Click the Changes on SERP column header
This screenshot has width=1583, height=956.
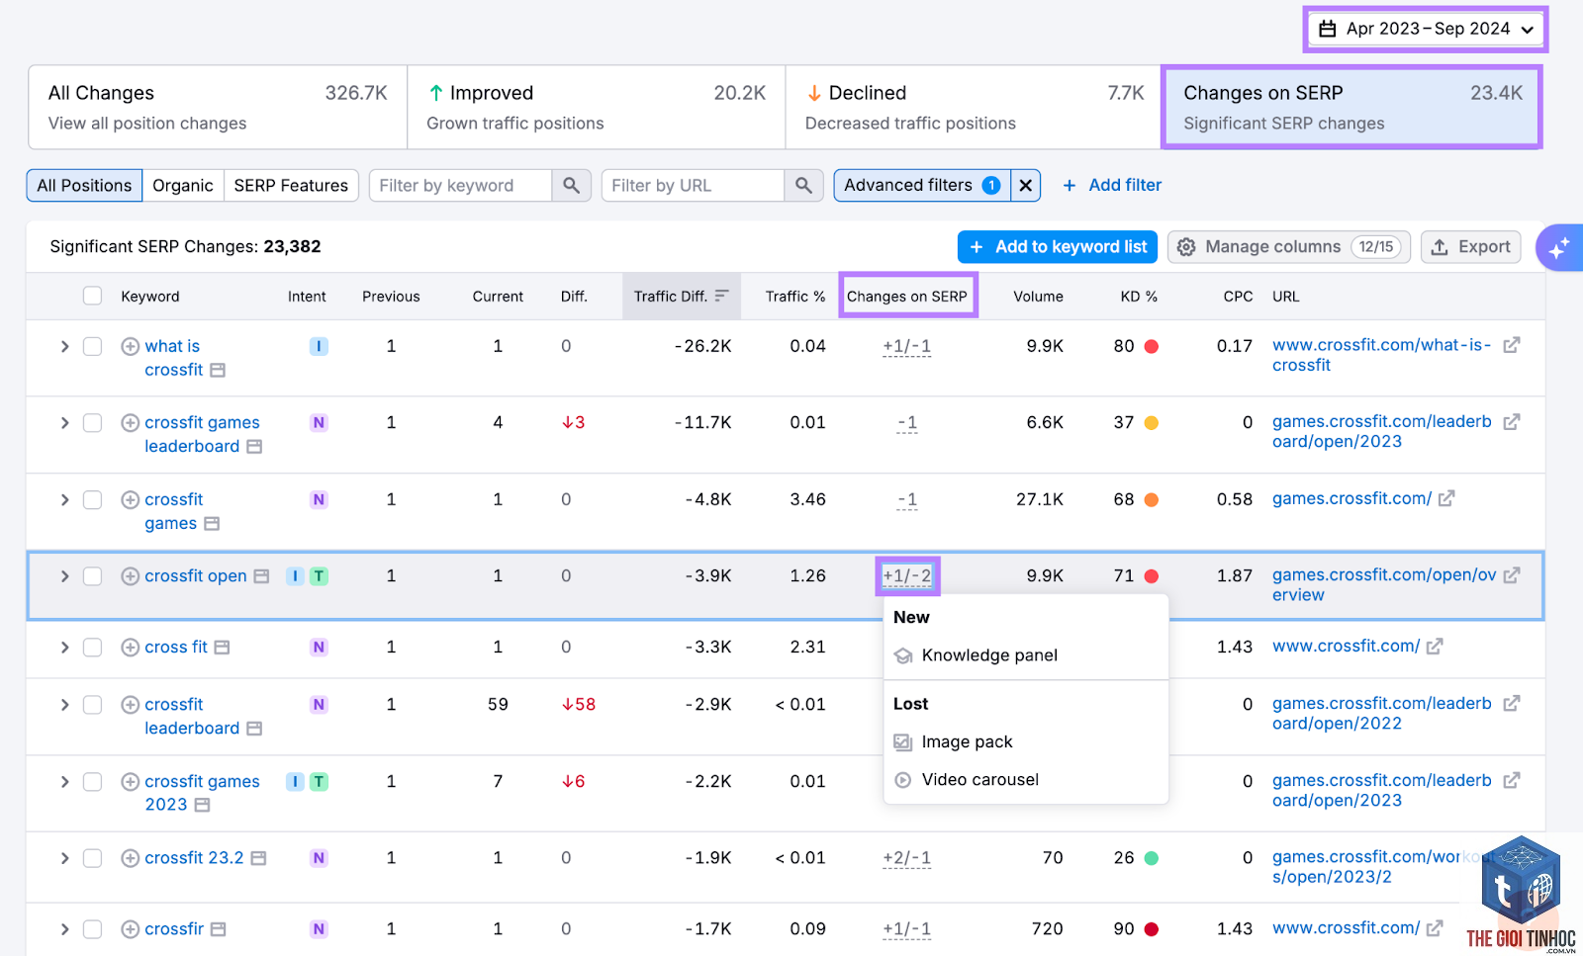click(x=907, y=296)
